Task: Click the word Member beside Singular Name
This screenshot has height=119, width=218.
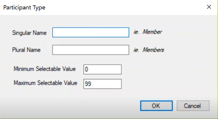Action: click(x=152, y=32)
